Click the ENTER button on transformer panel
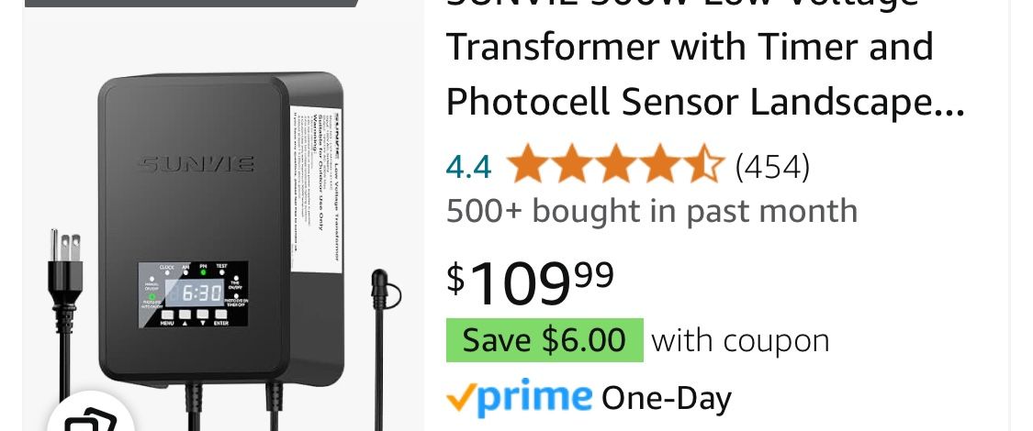Screen dimensions: 1033x431 [221, 315]
